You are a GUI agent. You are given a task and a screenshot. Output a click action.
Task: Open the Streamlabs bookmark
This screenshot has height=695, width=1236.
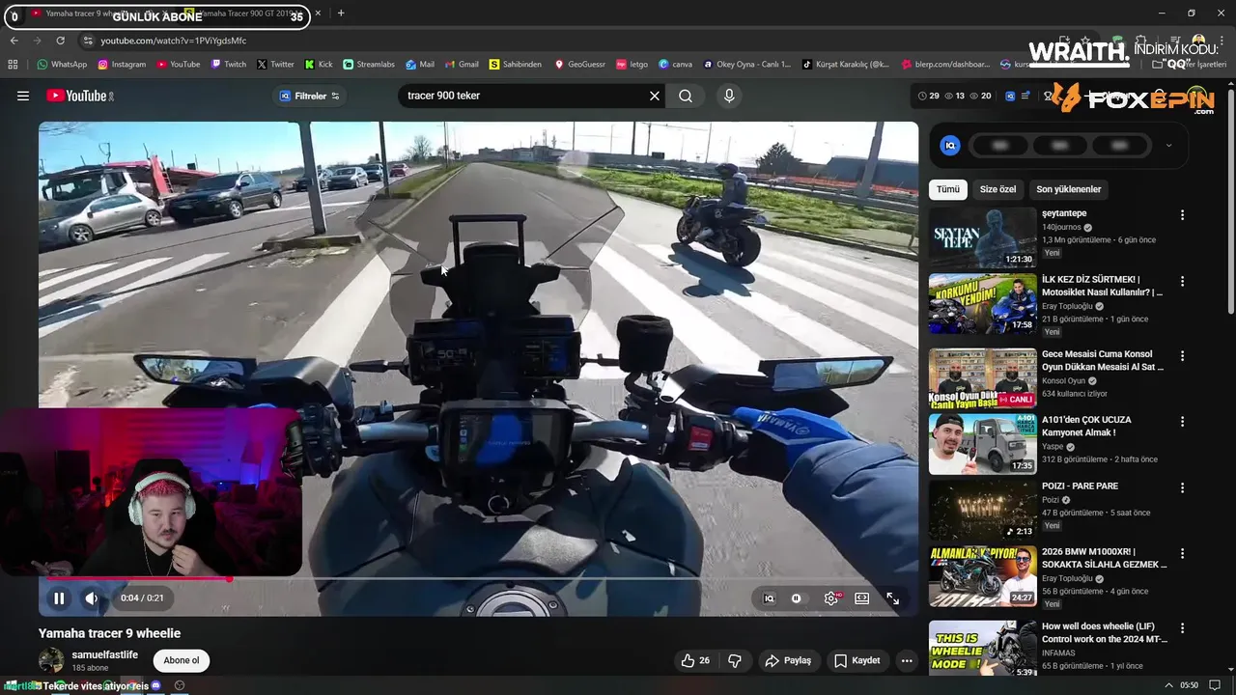(x=369, y=65)
